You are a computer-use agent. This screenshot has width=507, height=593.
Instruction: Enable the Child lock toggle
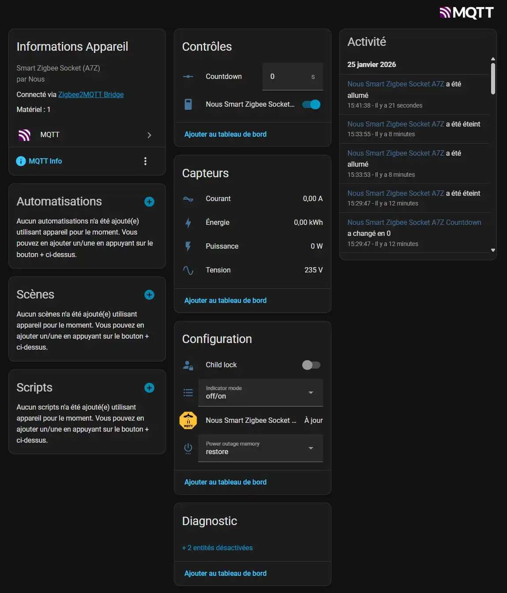coord(311,365)
